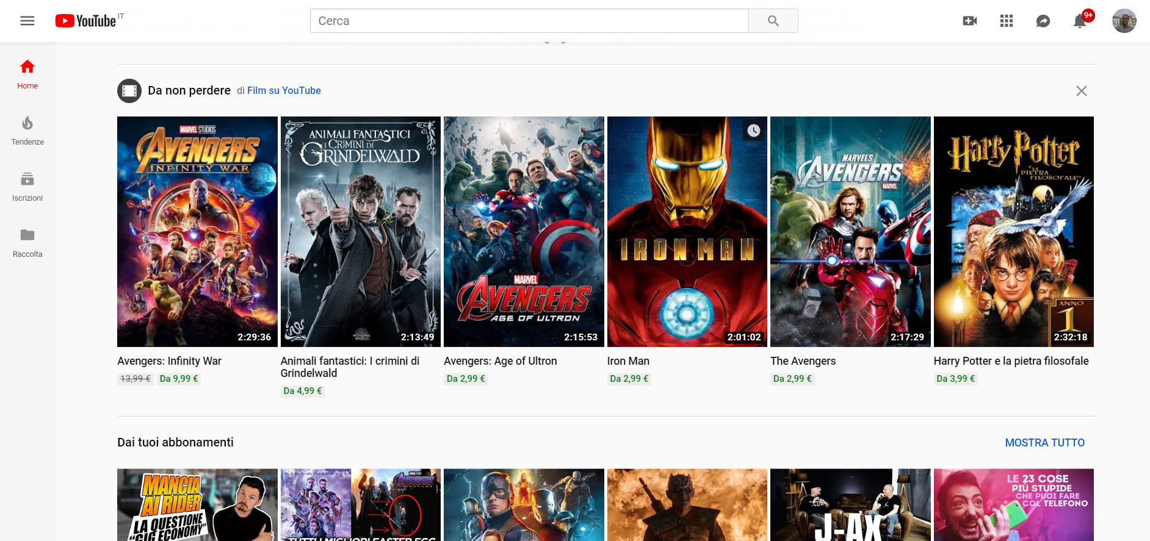Open the hamburger guide menu
1150x541 pixels.
click(x=27, y=21)
